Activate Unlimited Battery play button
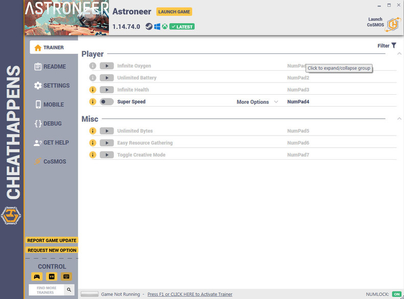 [x=107, y=78]
